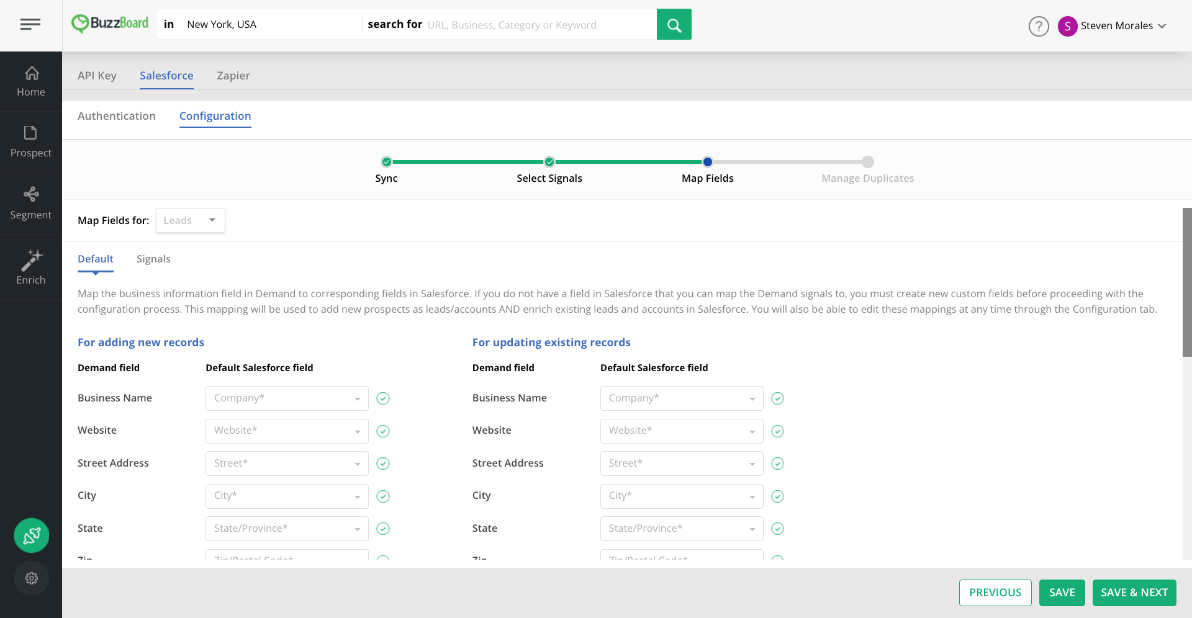Click the Sync step marker
This screenshot has width=1192, height=618.
point(387,162)
